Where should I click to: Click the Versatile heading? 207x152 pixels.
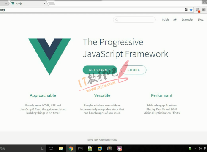(102, 95)
